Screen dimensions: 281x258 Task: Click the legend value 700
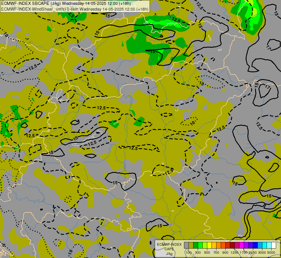tap(216, 253)
